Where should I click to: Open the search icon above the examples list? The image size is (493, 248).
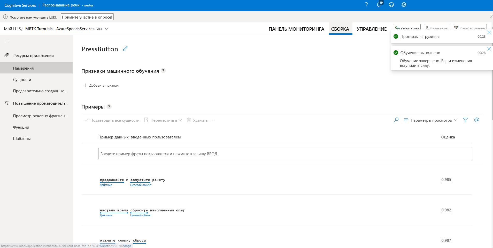pos(396,120)
